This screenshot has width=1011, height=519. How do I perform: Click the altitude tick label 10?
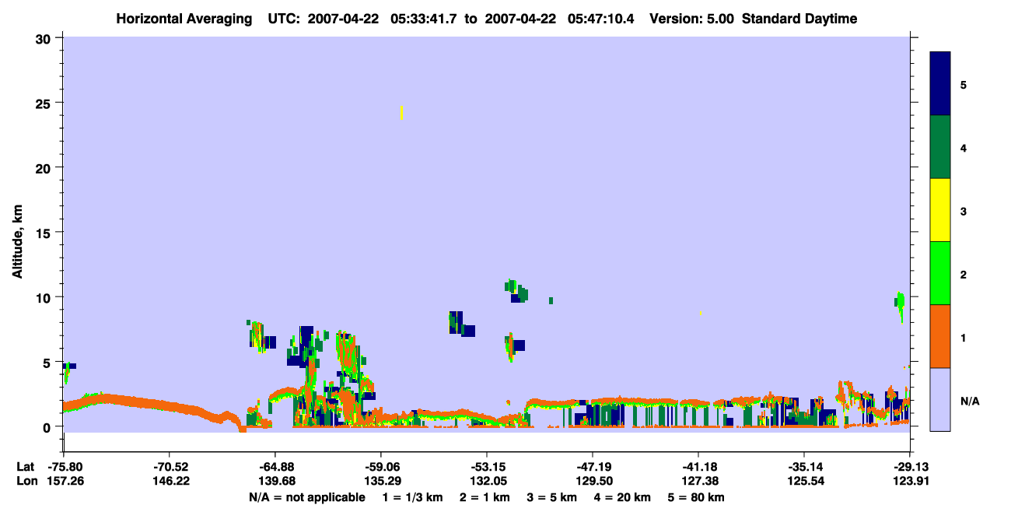pos(44,297)
